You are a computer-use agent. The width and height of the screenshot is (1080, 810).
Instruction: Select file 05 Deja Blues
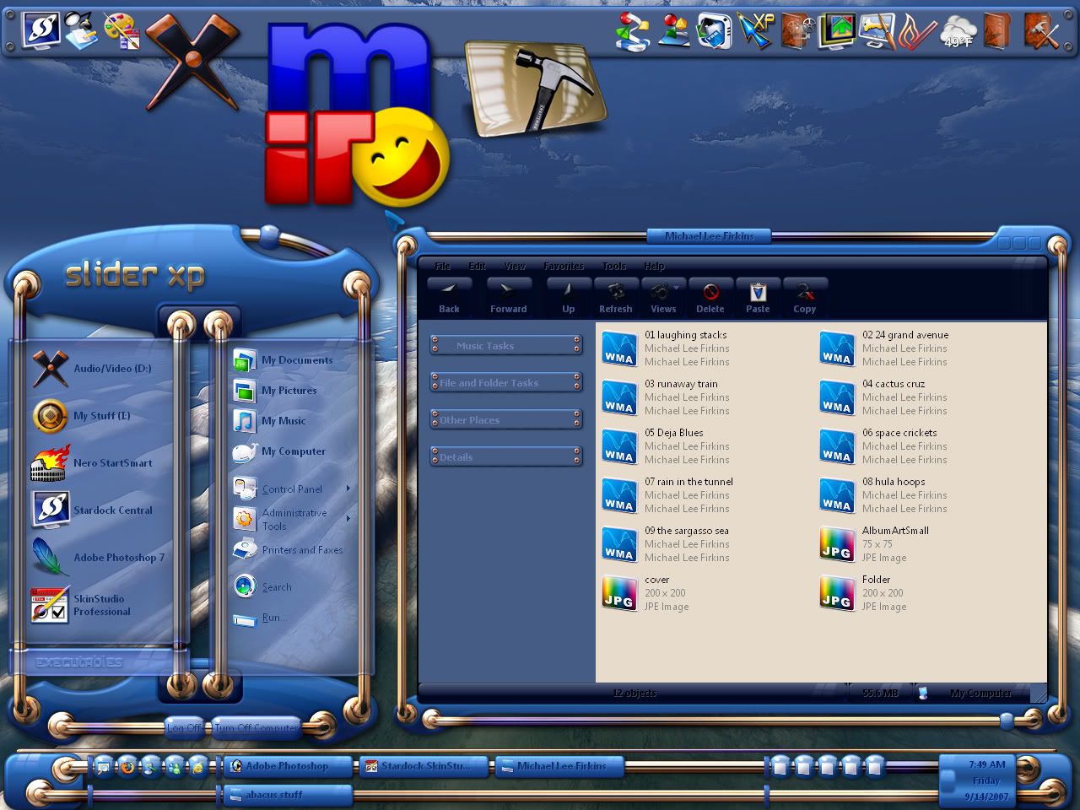point(667,446)
